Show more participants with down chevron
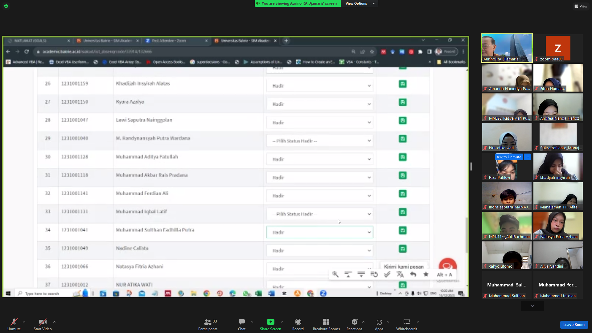Image resolution: width=592 pixels, height=333 pixels. click(x=532, y=306)
